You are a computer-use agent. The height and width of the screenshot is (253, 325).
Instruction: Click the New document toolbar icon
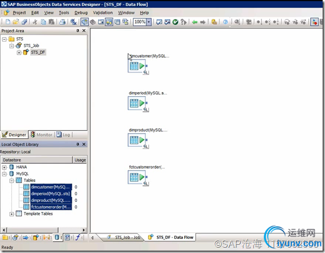8,22
